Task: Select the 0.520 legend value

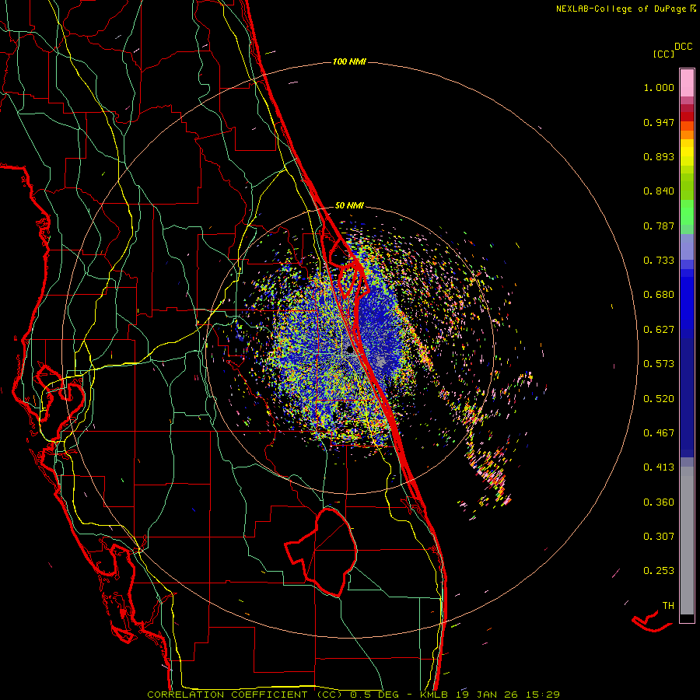Action: coord(659,399)
